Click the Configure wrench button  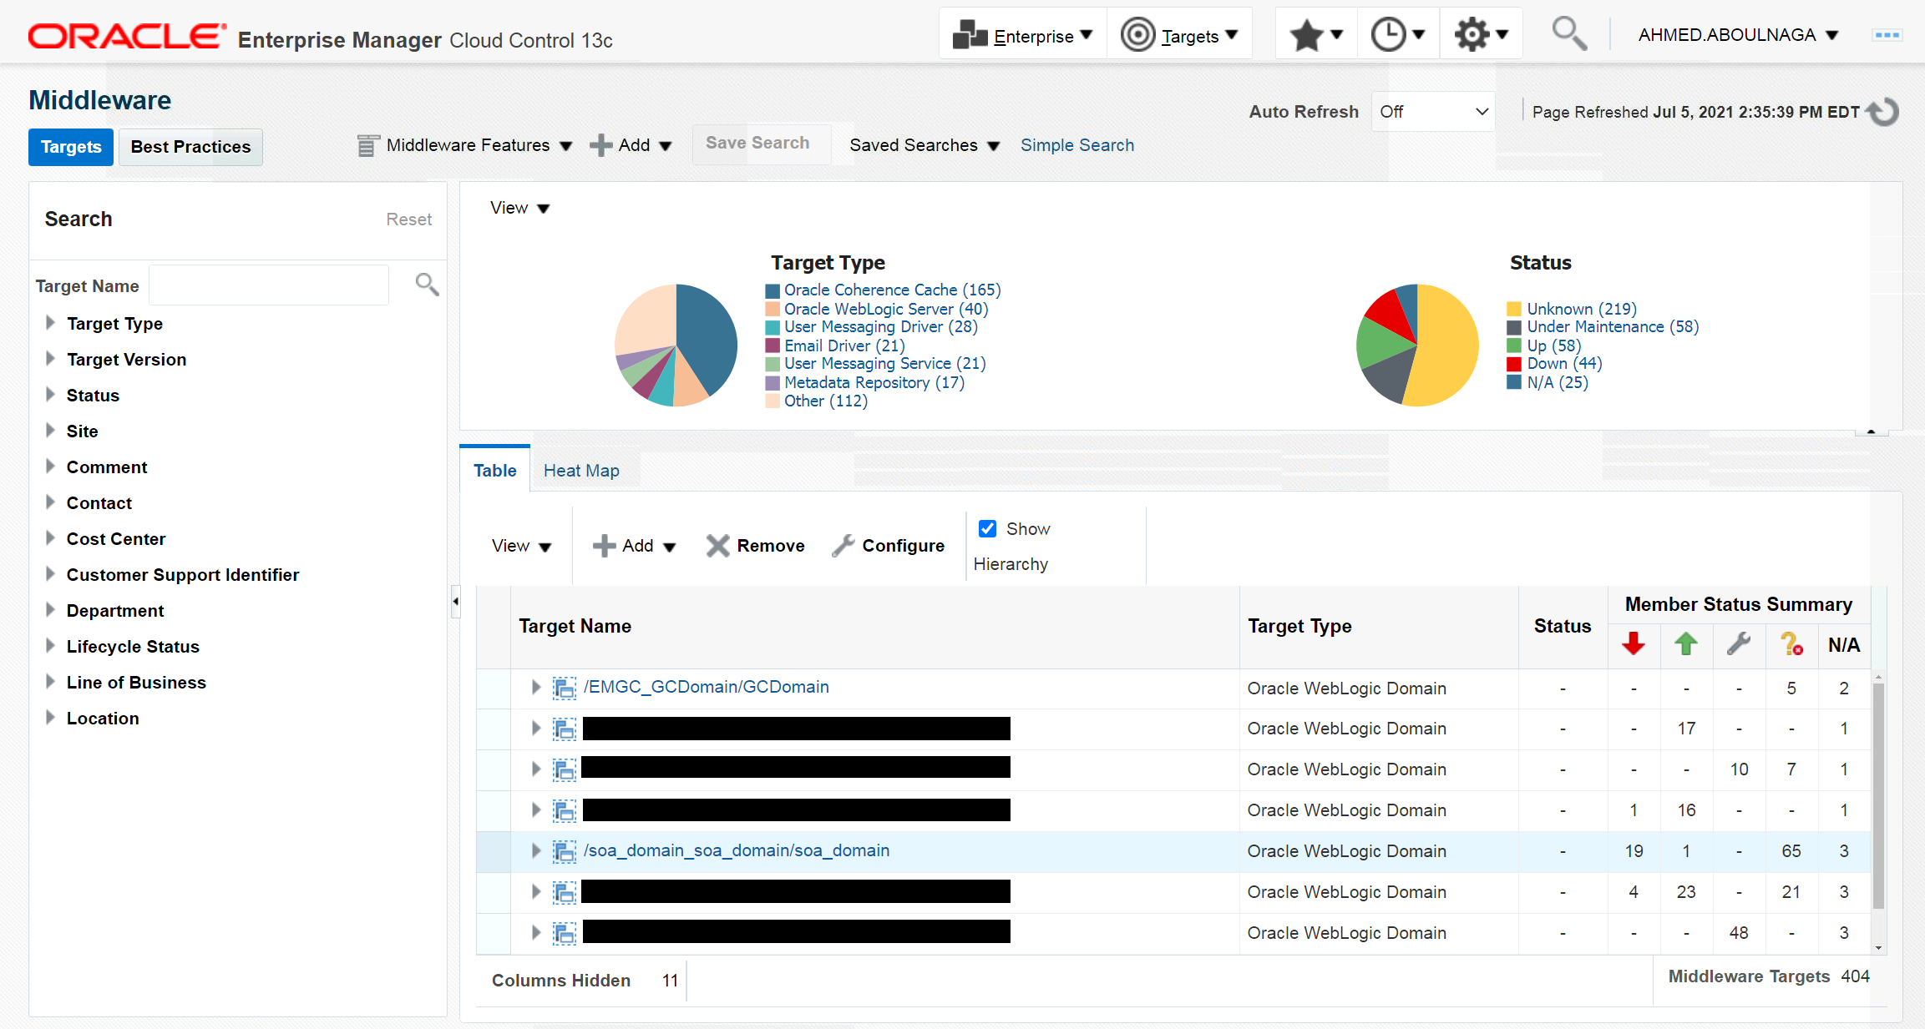[889, 546]
